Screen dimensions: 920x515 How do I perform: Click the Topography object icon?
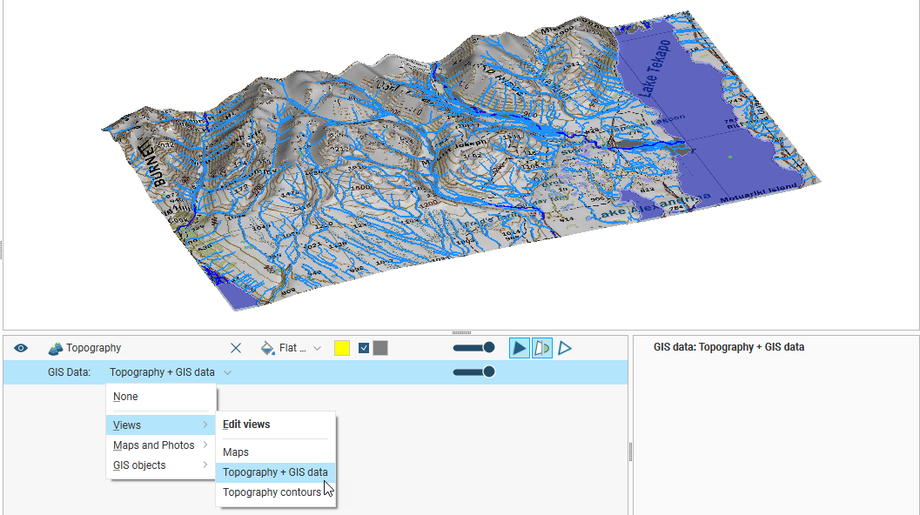[56, 348]
